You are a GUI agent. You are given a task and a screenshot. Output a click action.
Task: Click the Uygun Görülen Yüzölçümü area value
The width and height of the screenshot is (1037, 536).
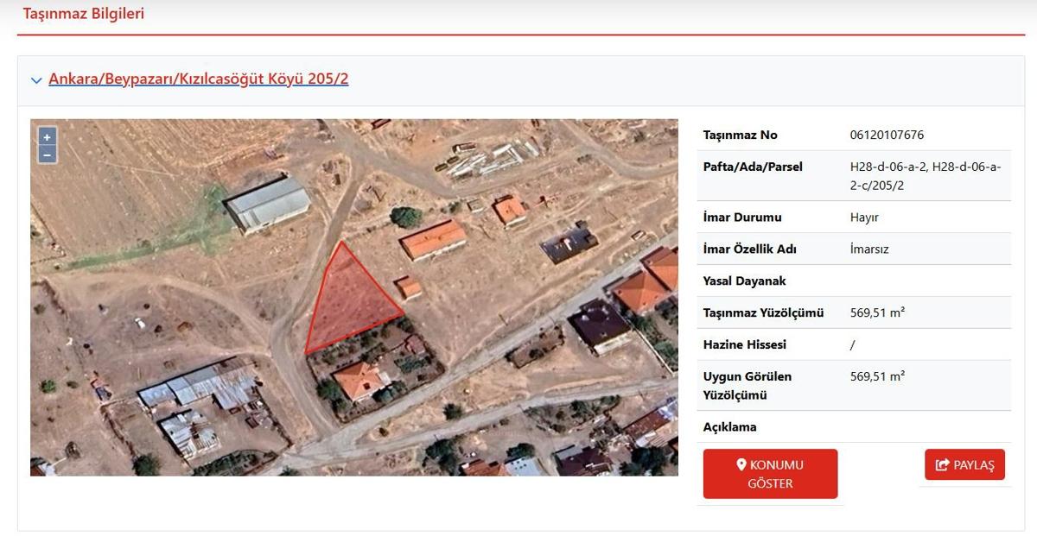pos(877,376)
